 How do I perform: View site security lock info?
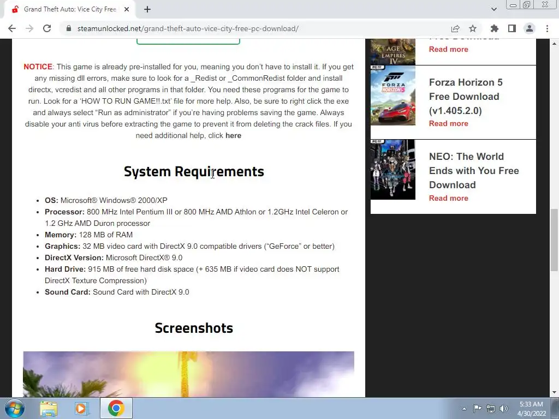[69, 28]
